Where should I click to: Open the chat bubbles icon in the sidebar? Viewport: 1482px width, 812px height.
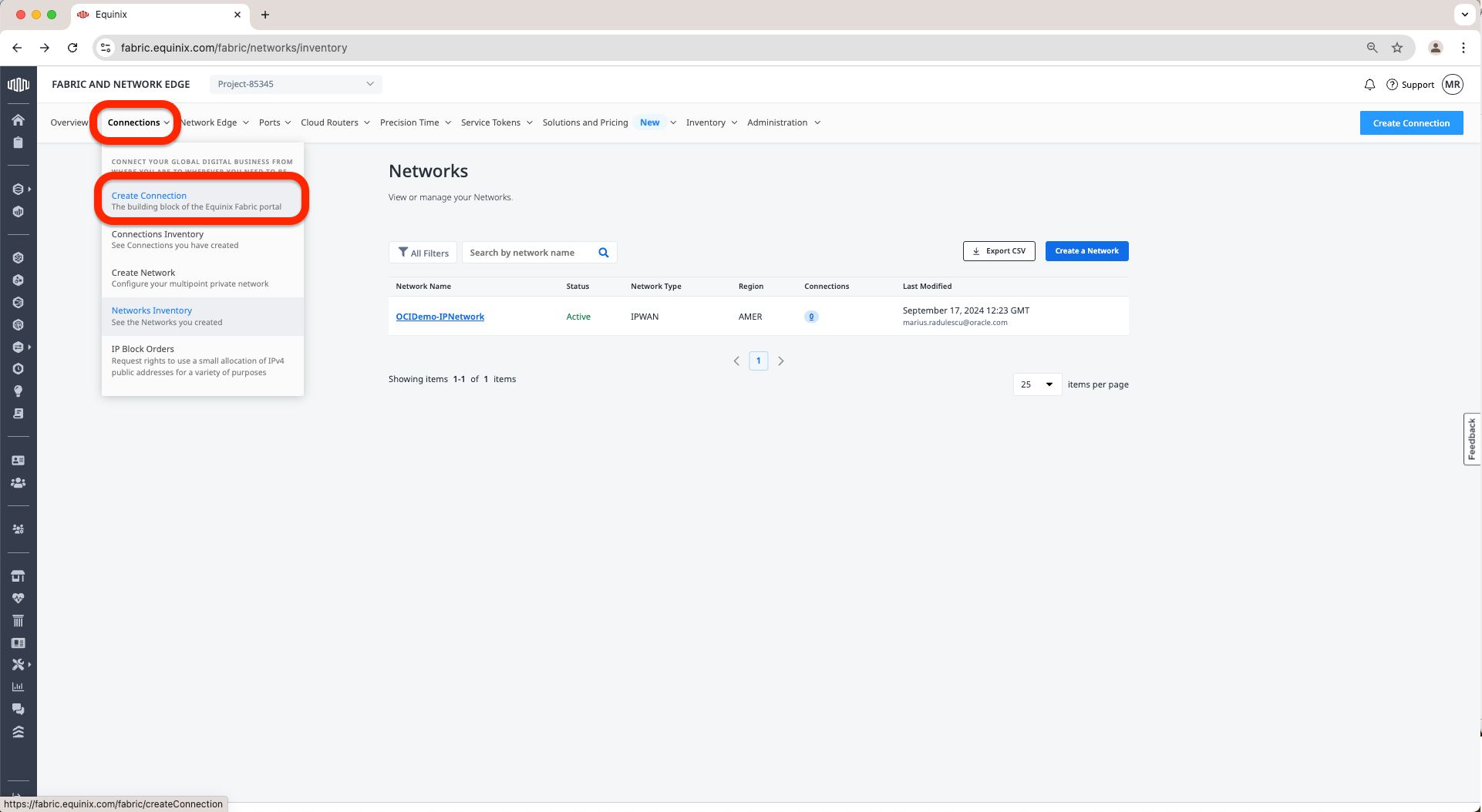[18, 710]
